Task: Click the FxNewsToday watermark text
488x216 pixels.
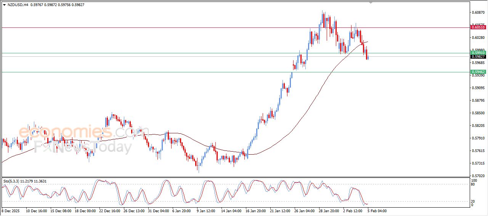Action: (x=83, y=147)
